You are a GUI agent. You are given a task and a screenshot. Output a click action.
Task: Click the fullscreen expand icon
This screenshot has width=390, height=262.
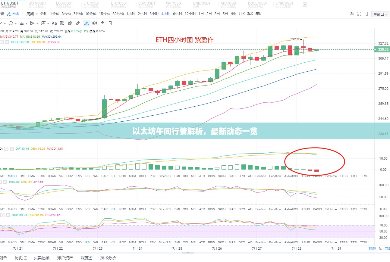click(x=359, y=14)
